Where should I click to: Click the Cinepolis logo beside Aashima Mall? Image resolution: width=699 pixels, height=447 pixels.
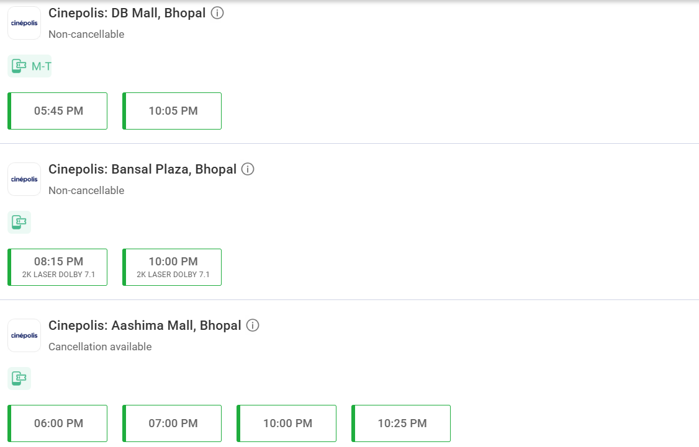point(24,335)
